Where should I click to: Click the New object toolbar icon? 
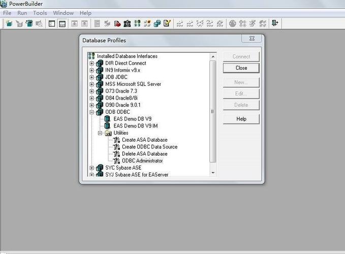[x=9, y=23]
